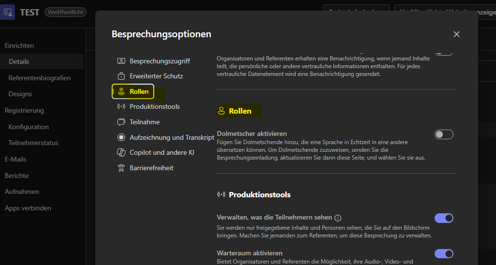Click the Besprechungszugriff icon in dialog sidebar
This screenshot has height=265, width=496.
point(121,61)
